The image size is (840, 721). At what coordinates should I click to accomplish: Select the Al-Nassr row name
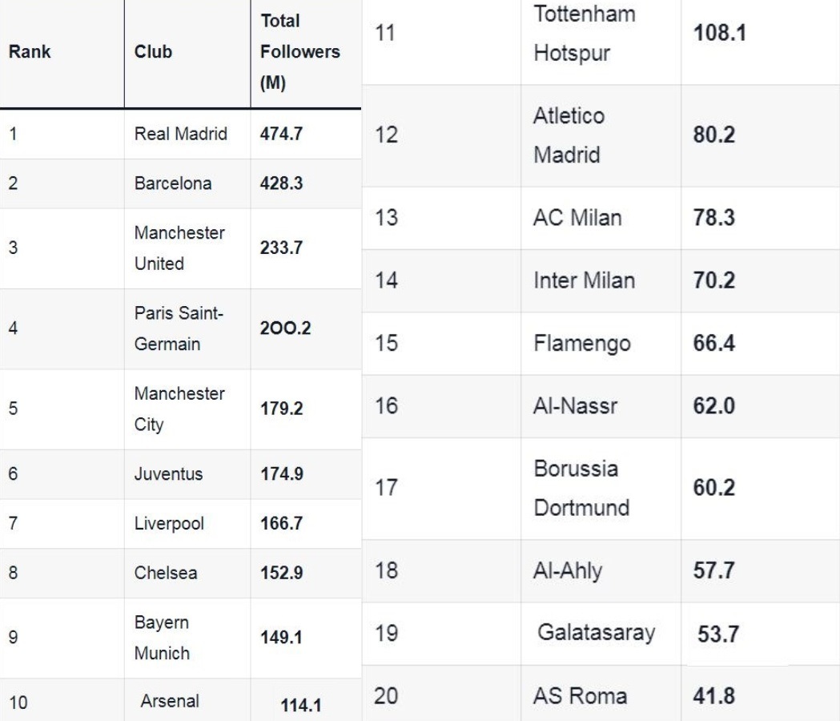[x=575, y=405]
